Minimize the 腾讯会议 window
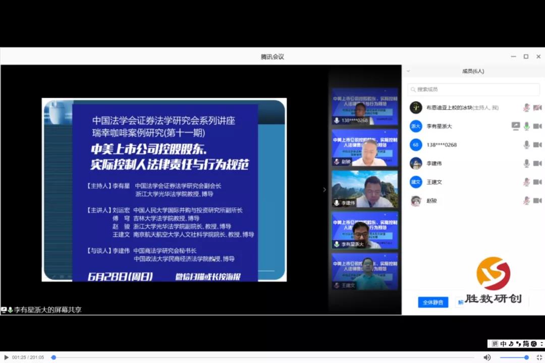Image resolution: width=545 pixels, height=363 pixels. point(513,56)
